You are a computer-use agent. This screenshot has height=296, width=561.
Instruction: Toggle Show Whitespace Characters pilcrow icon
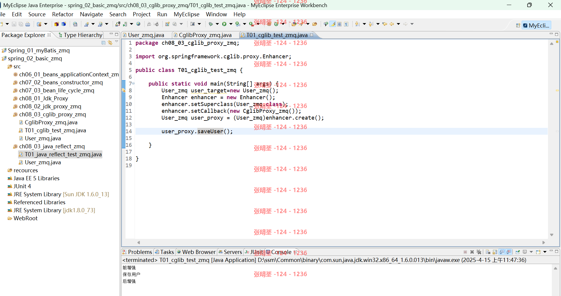pos(346,24)
